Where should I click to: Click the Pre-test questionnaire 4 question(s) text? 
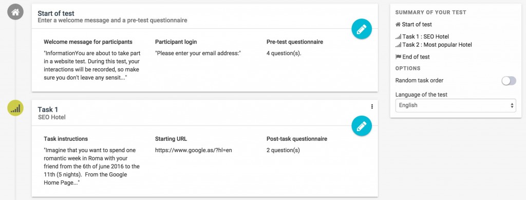[284, 53]
